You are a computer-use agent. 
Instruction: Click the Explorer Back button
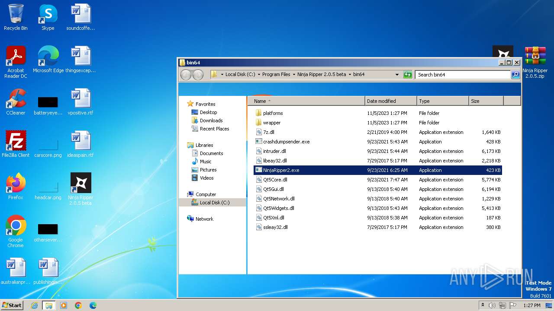186,75
